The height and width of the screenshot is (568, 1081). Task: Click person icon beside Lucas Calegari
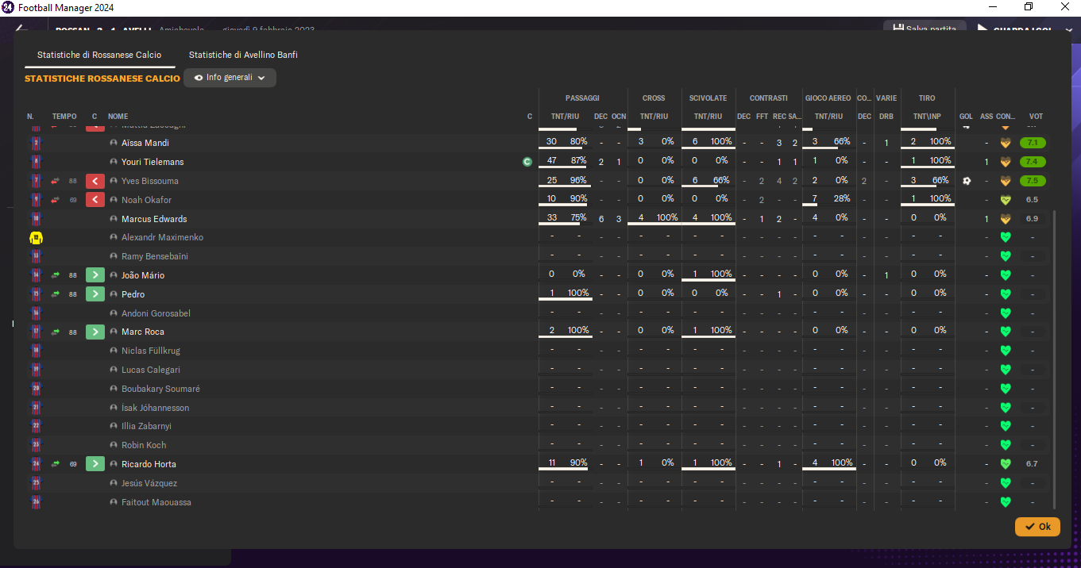click(x=114, y=370)
